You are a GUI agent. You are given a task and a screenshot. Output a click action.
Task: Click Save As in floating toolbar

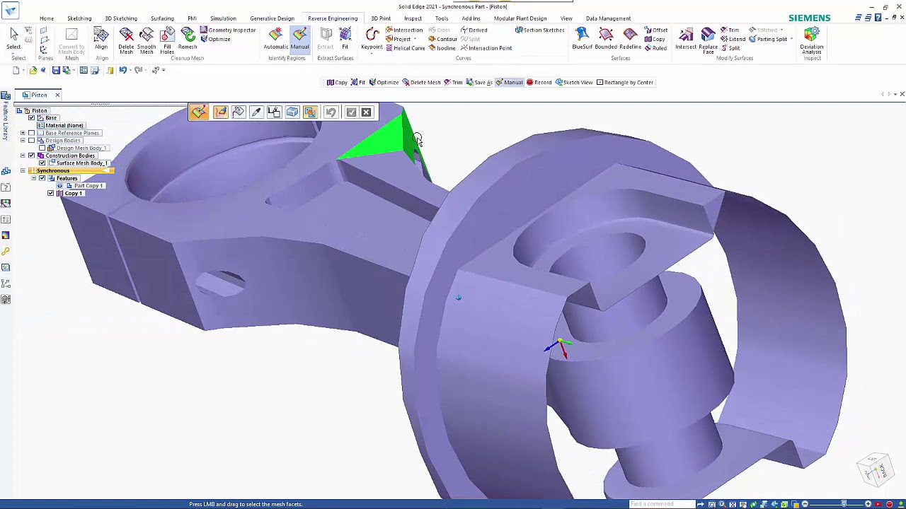click(x=479, y=83)
